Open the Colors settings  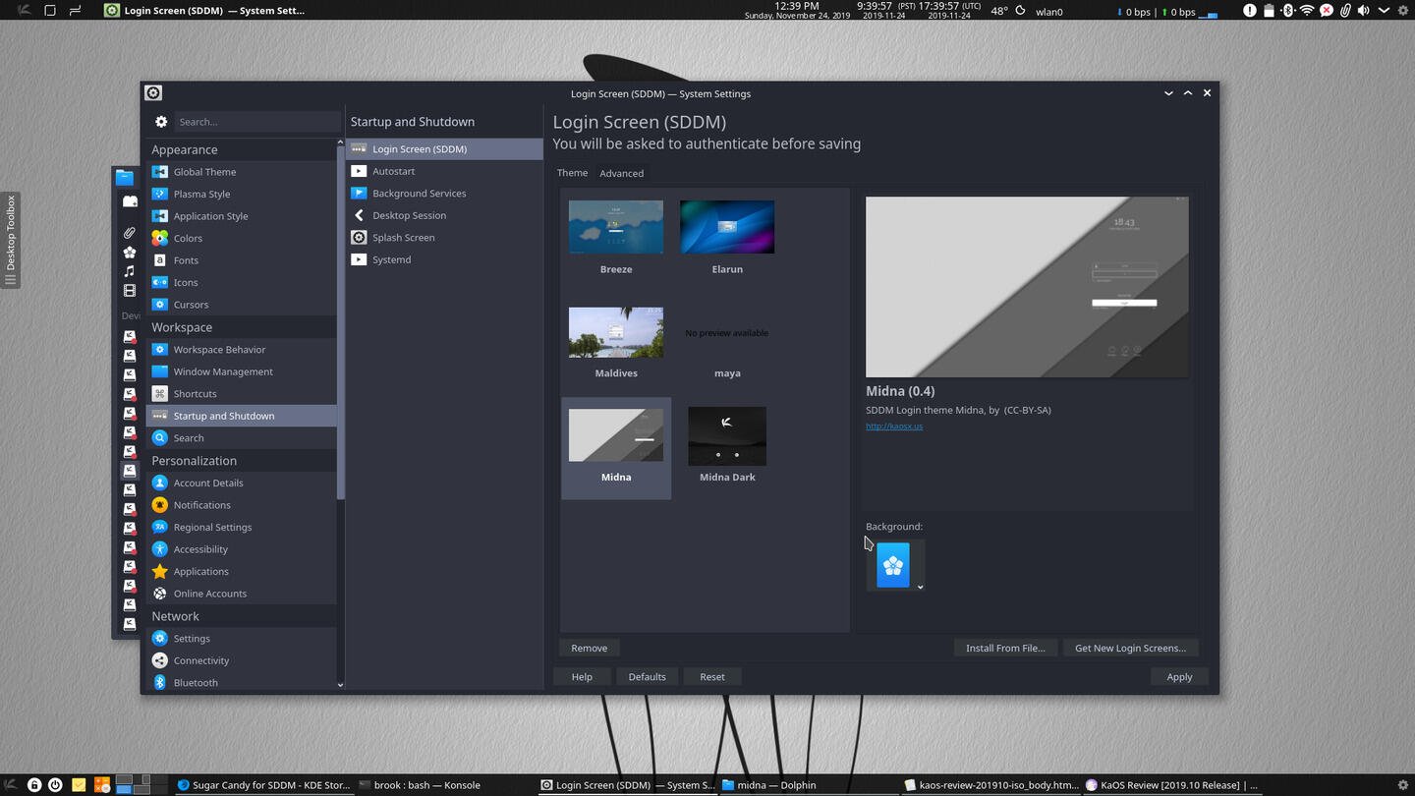pos(241,238)
